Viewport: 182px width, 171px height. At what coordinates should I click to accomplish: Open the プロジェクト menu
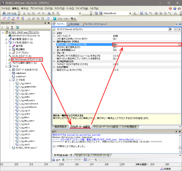[36, 8]
